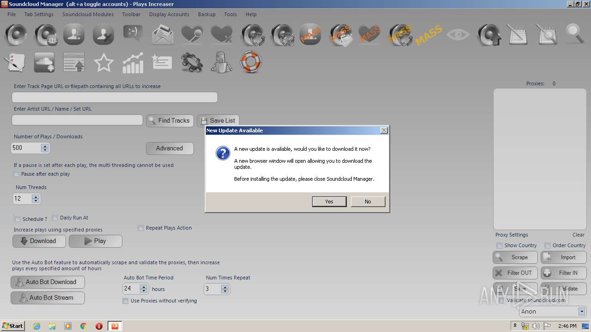Select the speaker with refresh arrows icon
Image resolution: width=591 pixels, height=332 pixels.
(x=253, y=35)
